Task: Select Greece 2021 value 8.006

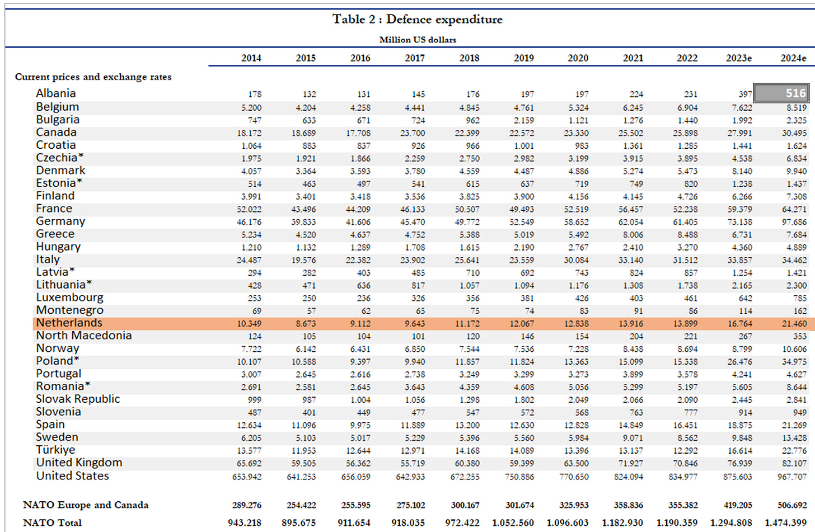Action: coord(633,235)
